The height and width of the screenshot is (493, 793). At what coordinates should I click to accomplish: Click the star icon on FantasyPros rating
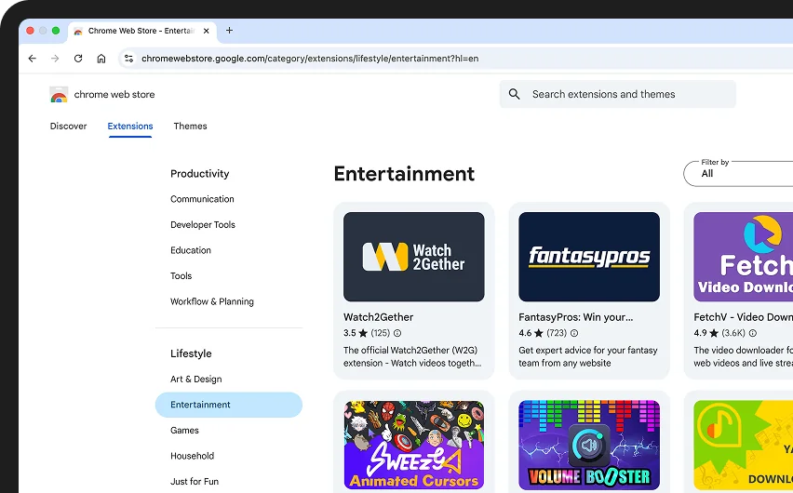click(539, 333)
